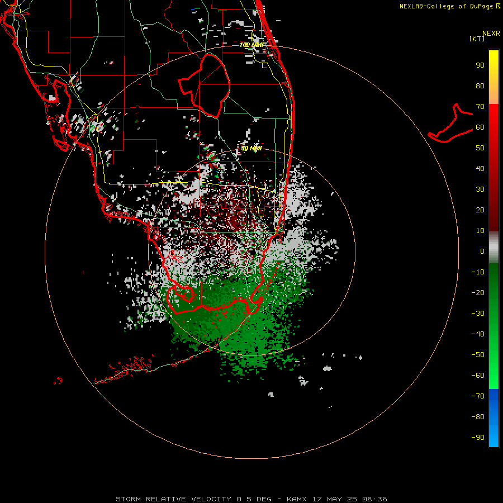This screenshot has height=503, width=503.
Task: Click the 30 value on the velocity scale
Action: click(x=480, y=189)
